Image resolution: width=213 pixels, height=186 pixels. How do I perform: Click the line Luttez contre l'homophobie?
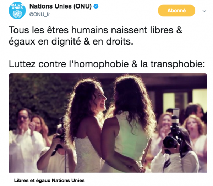pos(107,64)
